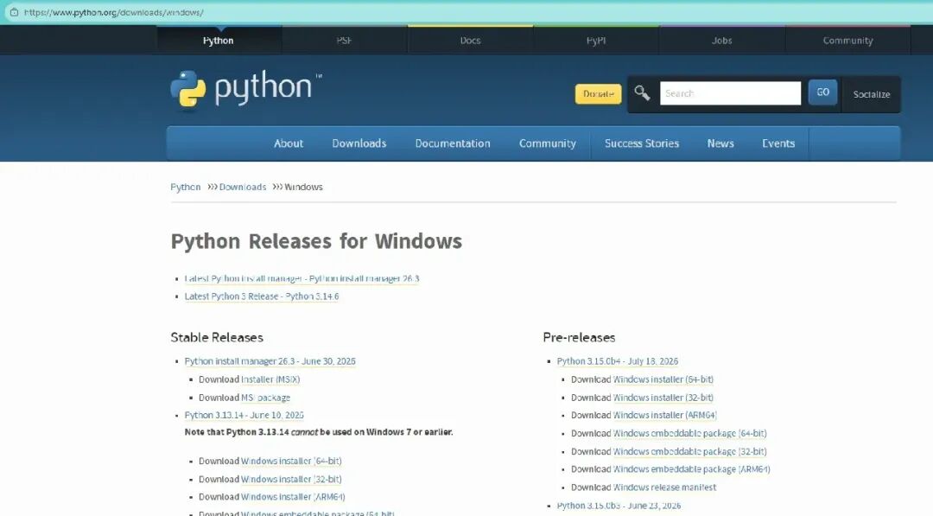Click the Python logo image
This screenshot has width=933, height=516.
(245, 90)
